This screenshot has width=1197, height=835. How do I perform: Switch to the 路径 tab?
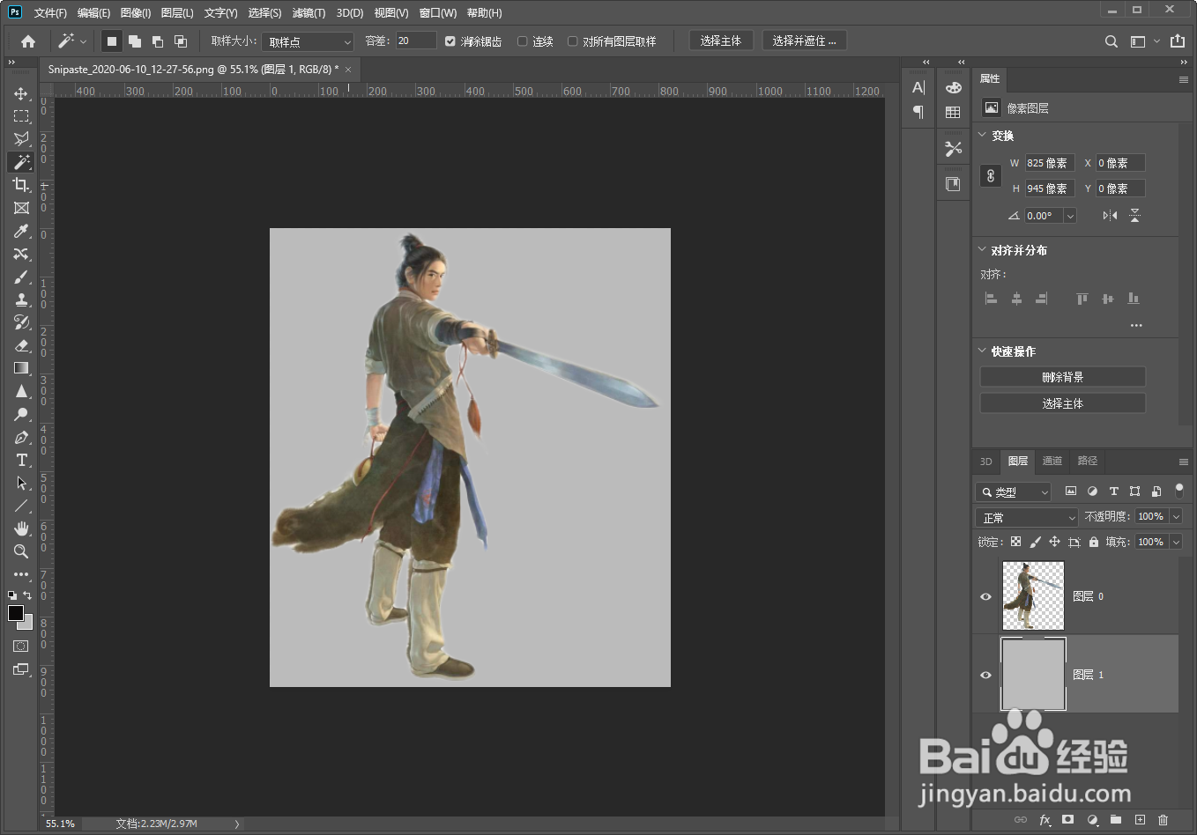point(1088,461)
